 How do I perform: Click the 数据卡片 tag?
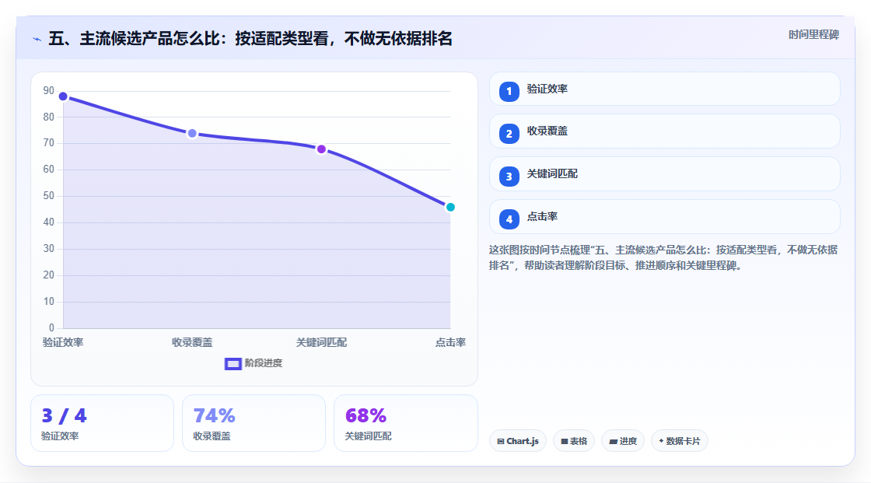(680, 441)
